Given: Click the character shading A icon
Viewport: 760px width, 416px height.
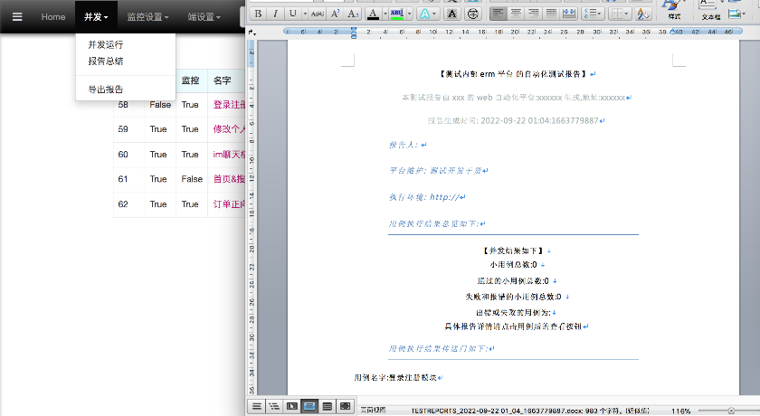Looking at the screenshot, I should pos(451,14).
